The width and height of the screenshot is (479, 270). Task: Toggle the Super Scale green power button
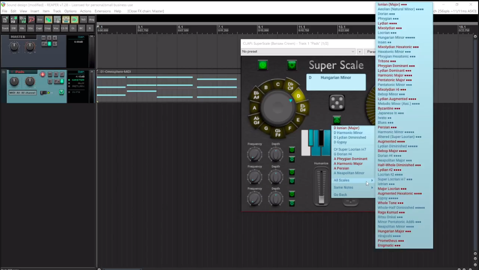(263, 65)
